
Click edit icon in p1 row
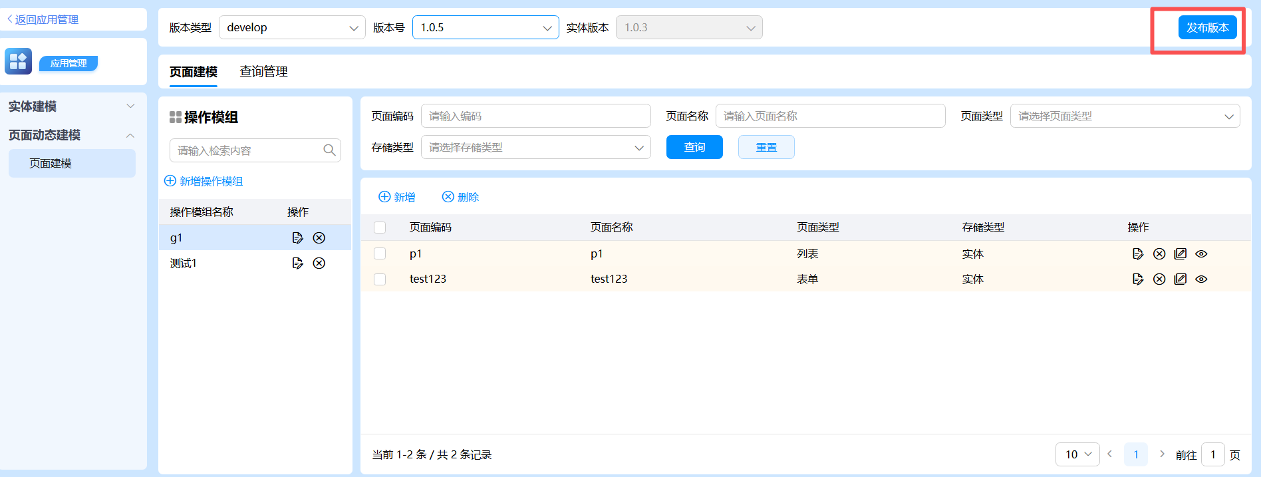coord(1138,254)
